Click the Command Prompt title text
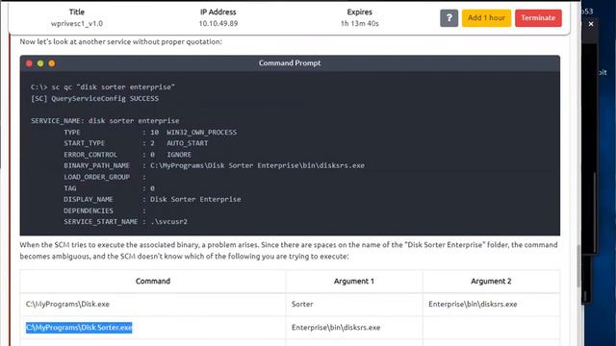Screen dimensions: 616x346 click(x=290, y=63)
